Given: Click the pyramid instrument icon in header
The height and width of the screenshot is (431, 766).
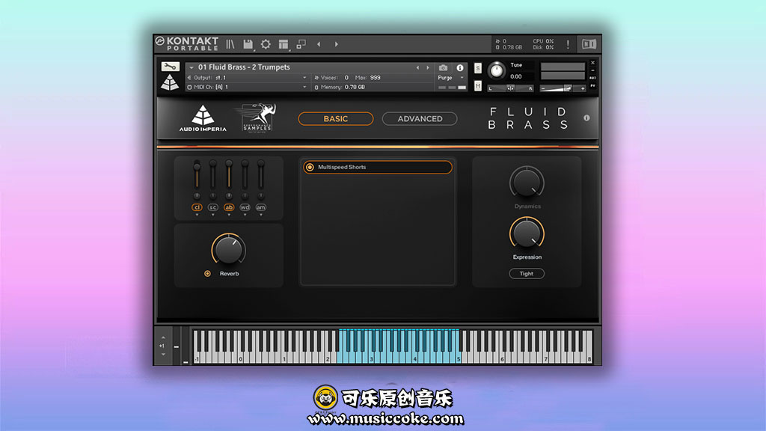Looking at the screenshot, I should coord(170,82).
